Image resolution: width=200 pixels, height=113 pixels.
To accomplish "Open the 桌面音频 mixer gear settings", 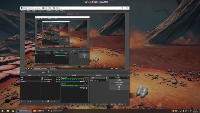I will [86, 88].
